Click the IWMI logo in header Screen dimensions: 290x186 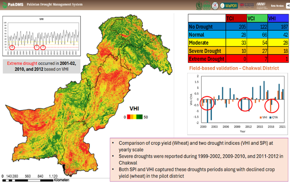(261, 5)
